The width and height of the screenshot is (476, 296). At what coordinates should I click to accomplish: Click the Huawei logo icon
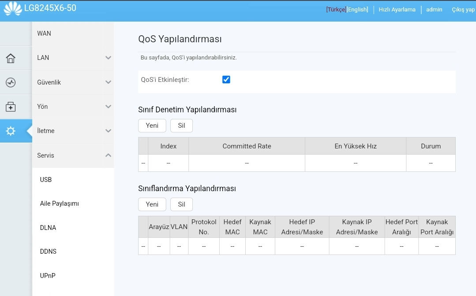(13, 8)
